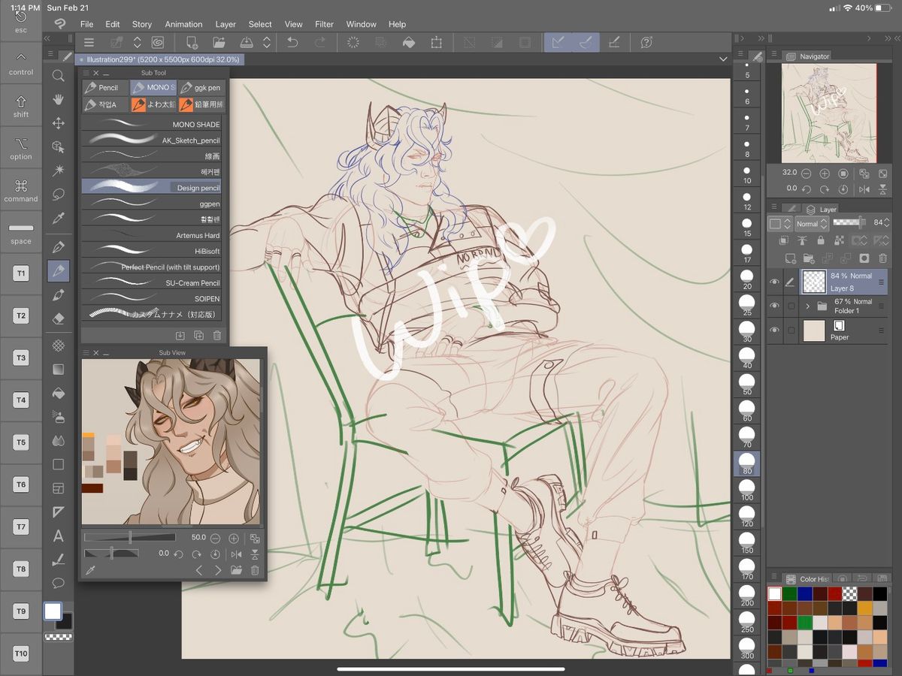Select the Blend tool
Viewport: 902px width, 676px height.
click(58, 440)
